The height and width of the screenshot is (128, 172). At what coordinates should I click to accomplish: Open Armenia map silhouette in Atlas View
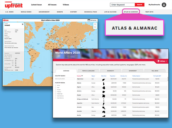[x=104, y=108]
